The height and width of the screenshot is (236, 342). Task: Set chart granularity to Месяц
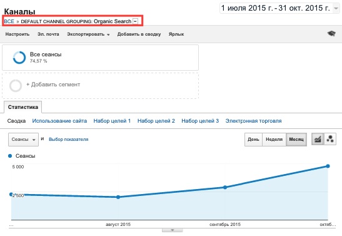tap(296, 140)
